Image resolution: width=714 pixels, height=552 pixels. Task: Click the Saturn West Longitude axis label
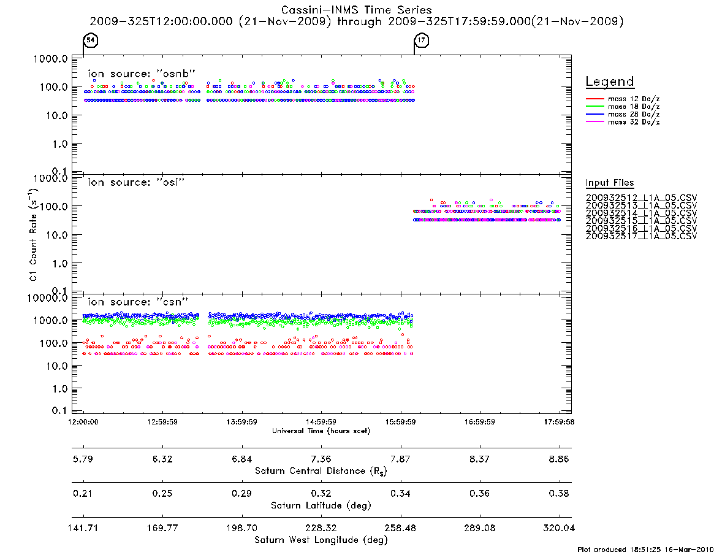point(321,540)
